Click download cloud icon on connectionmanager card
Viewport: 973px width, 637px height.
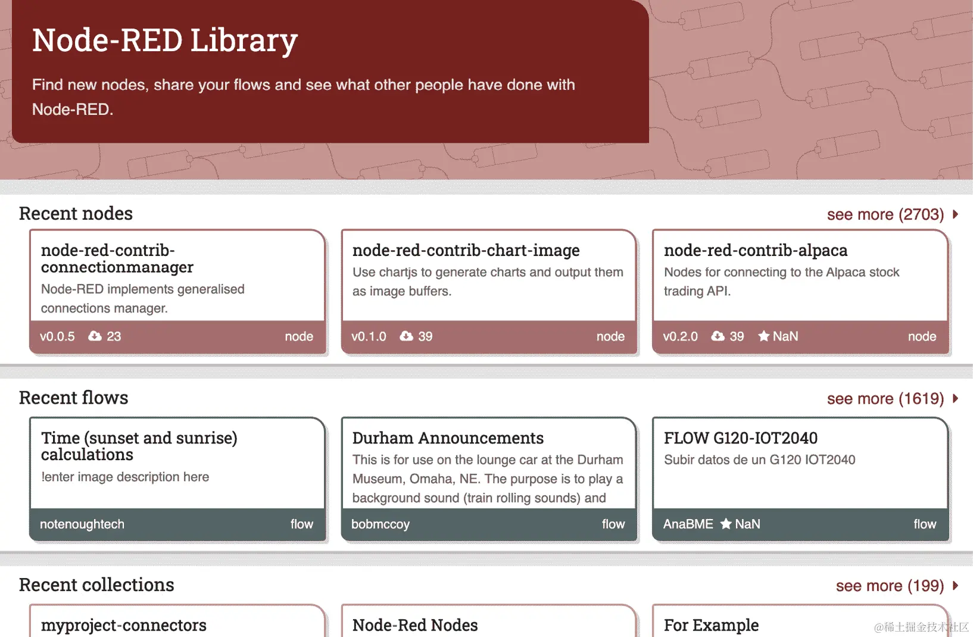pos(95,336)
